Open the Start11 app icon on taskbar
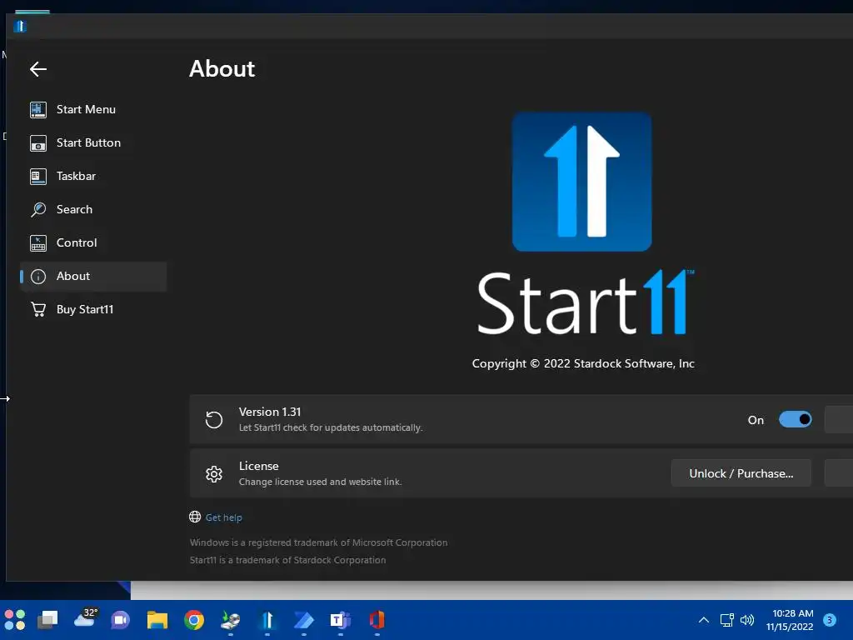Screen dimensions: 853x640 267,620
